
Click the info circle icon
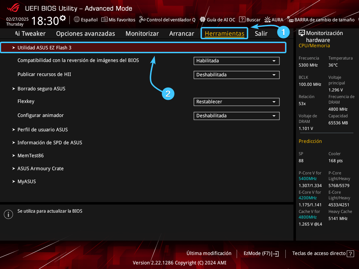pyautogui.click(x=8, y=214)
